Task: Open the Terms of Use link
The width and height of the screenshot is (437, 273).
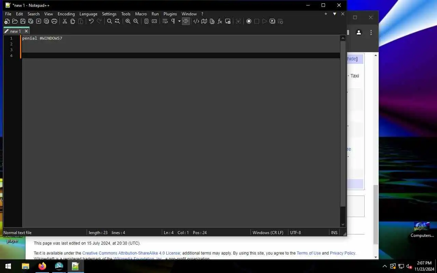Action: [x=309, y=253]
